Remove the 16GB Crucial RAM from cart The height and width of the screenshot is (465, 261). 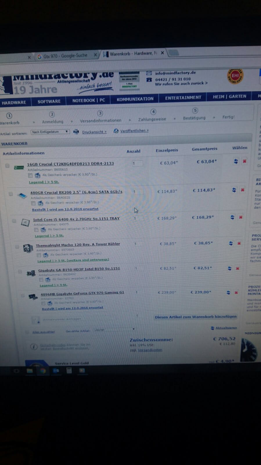(x=244, y=161)
